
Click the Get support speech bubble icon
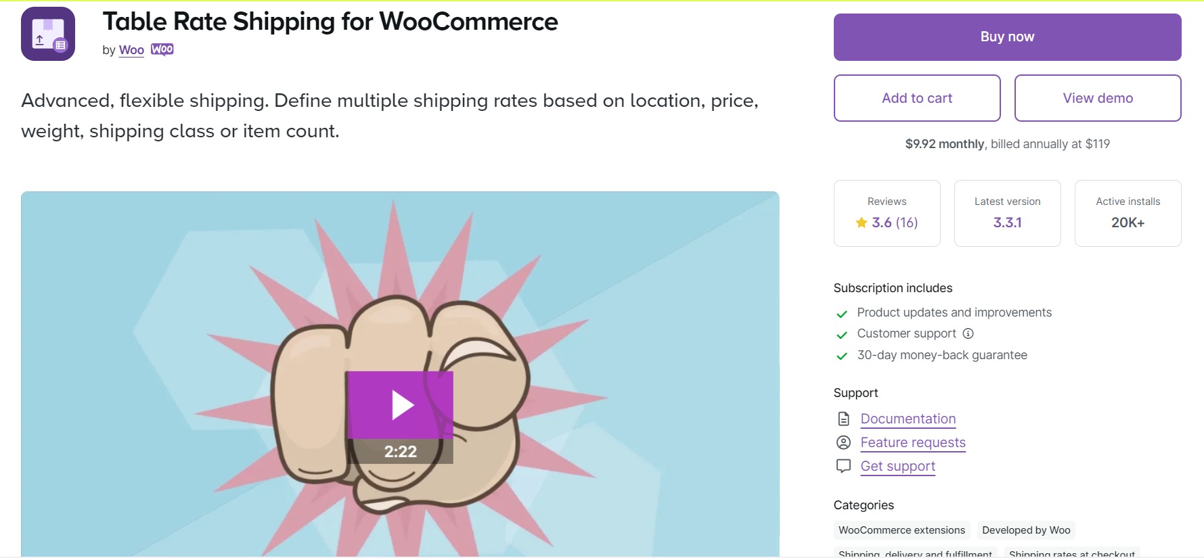tap(843, 466)
